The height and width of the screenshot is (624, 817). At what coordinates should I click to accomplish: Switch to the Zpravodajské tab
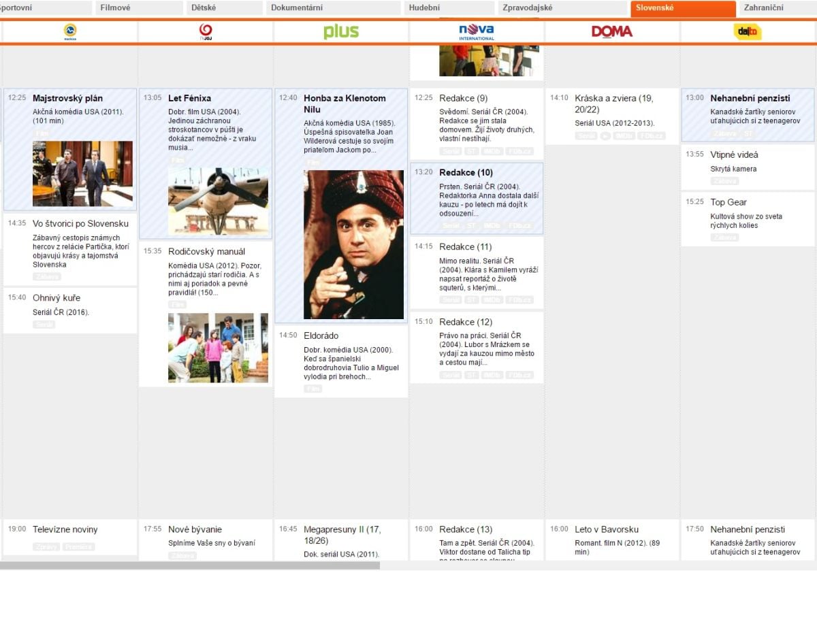pos(529,7)
